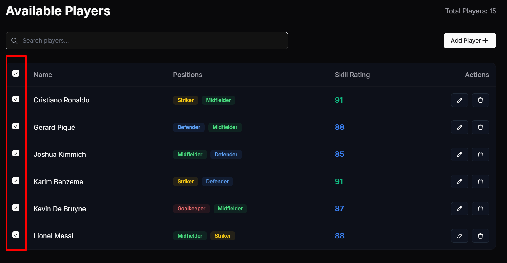Click Midfielder tag in Cristiano Ronaldo row

pos(218,100)
